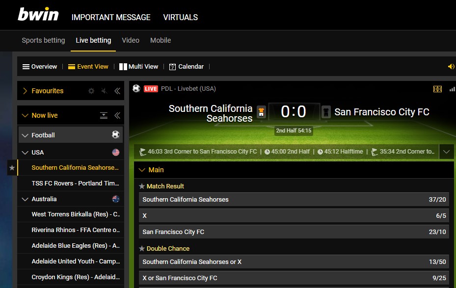Click the Australia flag icon
This screenshot has width=456, height=288.
tap(116, 199)
